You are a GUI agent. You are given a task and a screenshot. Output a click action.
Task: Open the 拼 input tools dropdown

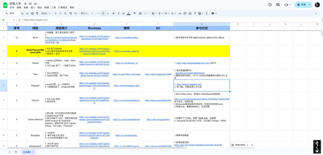[214, 13]
